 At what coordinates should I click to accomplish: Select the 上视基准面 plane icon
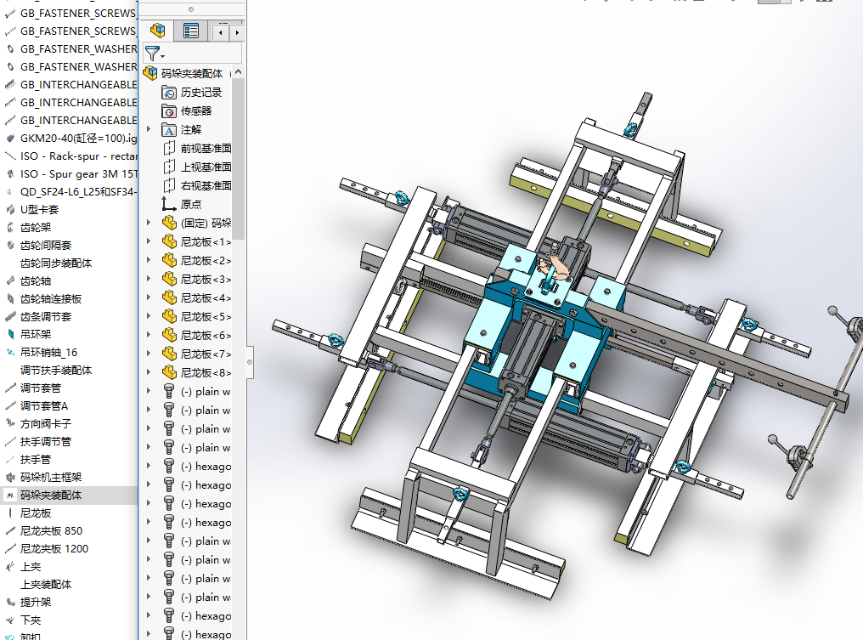click(169, 167)
